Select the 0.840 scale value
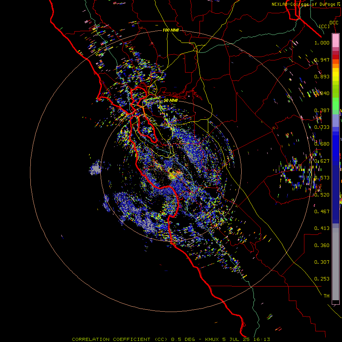 322,93
